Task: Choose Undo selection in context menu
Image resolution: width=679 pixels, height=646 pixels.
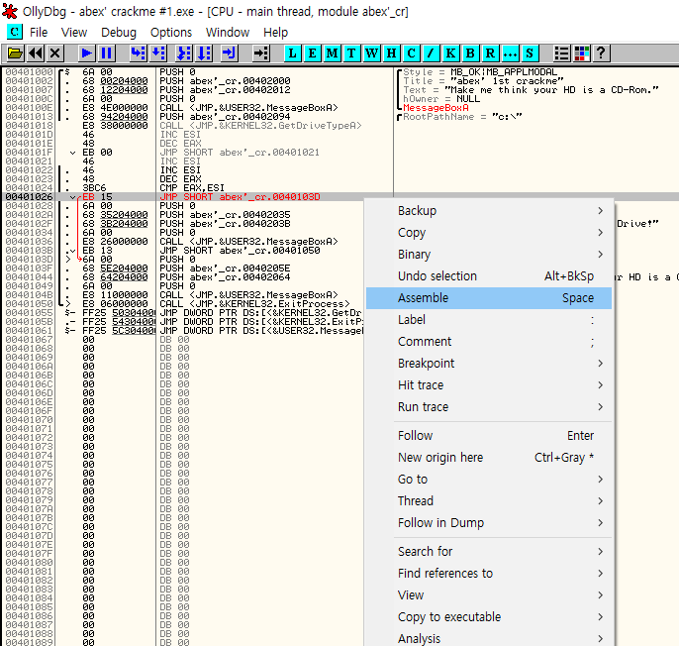Action: 489,276
